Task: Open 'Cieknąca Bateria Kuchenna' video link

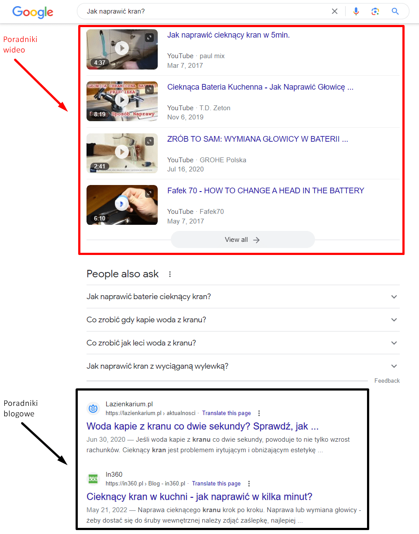Action: point(260,87)
